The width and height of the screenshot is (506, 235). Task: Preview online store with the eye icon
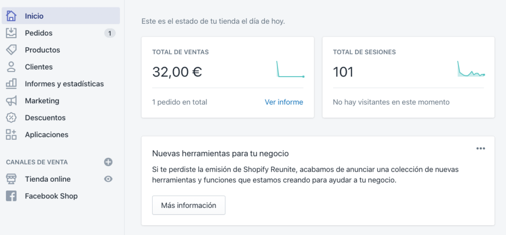click(x=108, y=179)
